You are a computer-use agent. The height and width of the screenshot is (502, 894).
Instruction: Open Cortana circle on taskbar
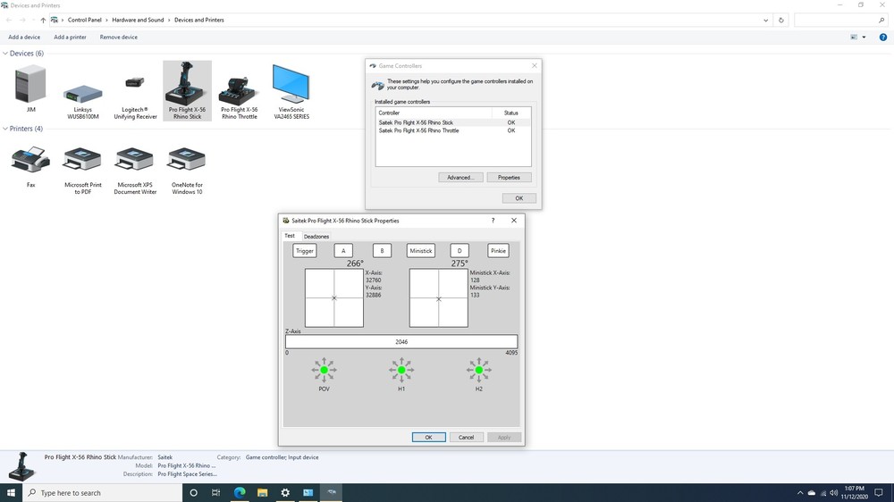(193, 493)
